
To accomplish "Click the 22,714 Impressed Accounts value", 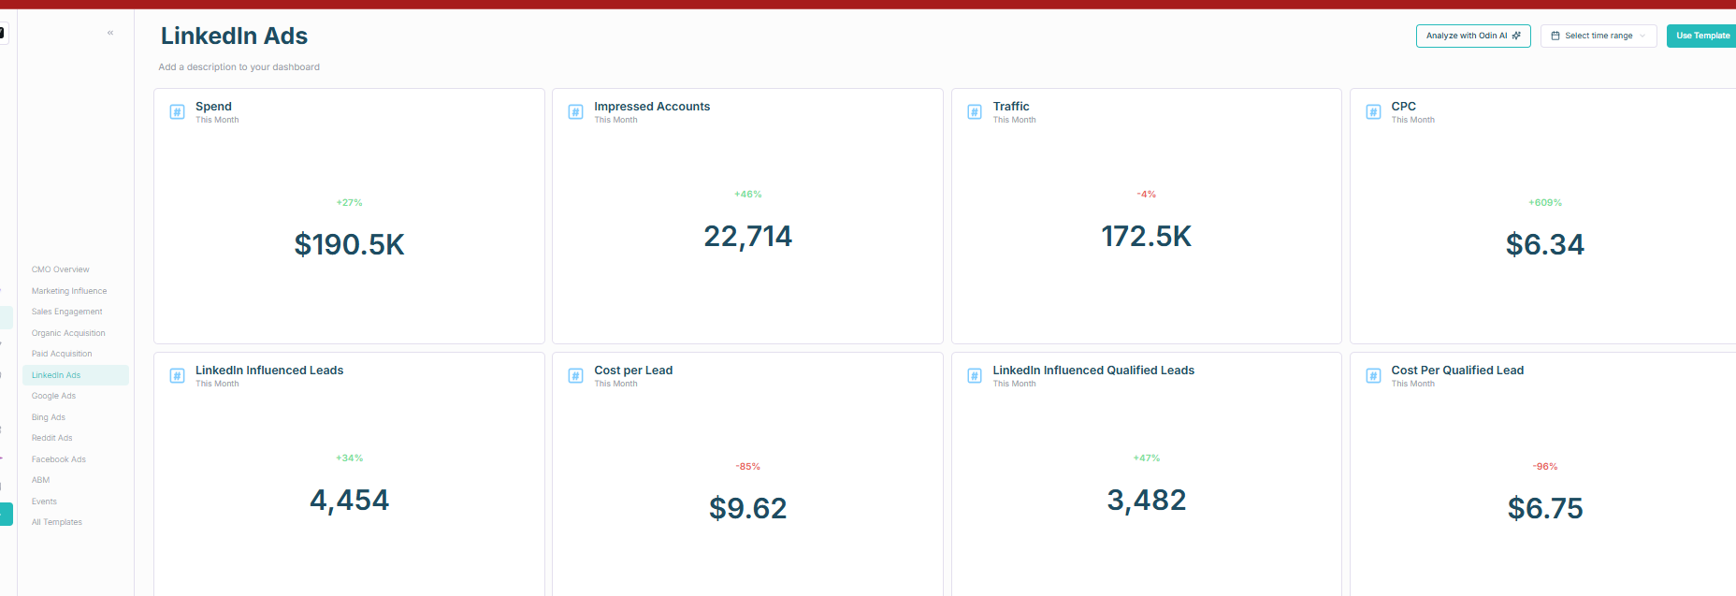I will pyautogui.click(x=747, y=237).
